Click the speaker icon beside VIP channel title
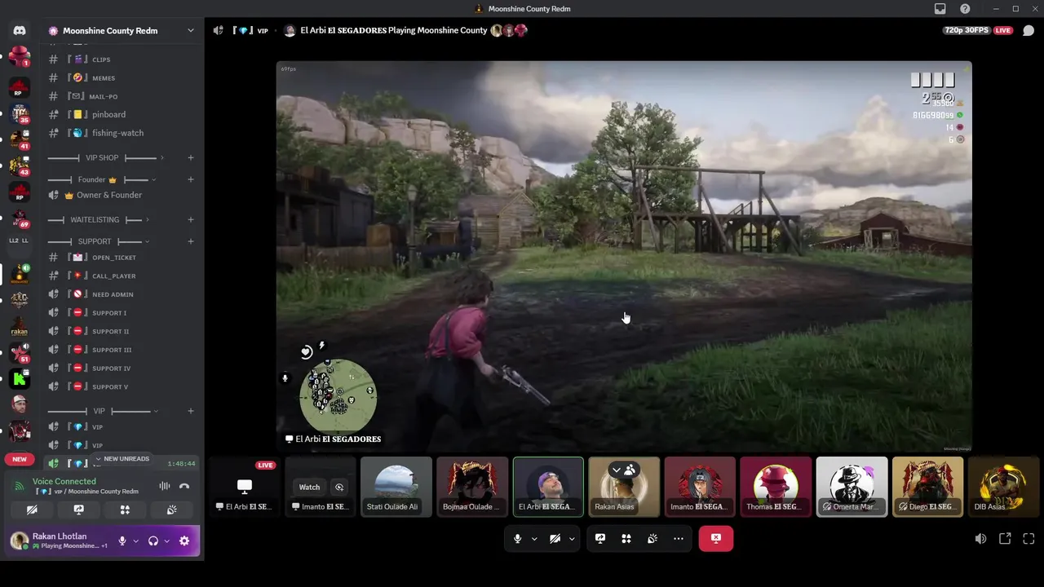1044x587 pixels. [218, 30]
